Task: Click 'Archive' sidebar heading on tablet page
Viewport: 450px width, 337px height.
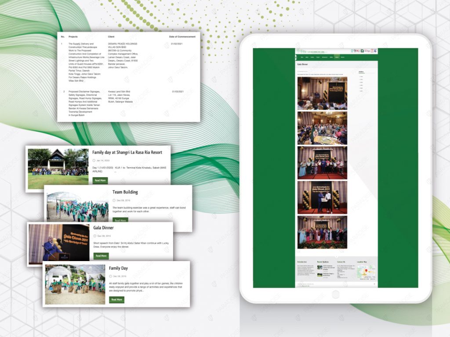Action: [361, 72]
